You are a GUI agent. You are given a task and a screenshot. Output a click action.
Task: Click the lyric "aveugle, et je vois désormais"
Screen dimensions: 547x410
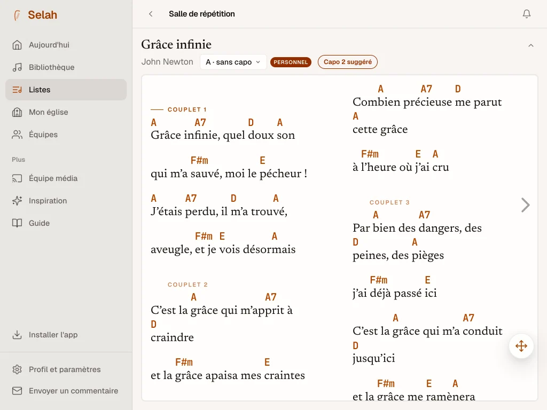[x=223, y=249]
